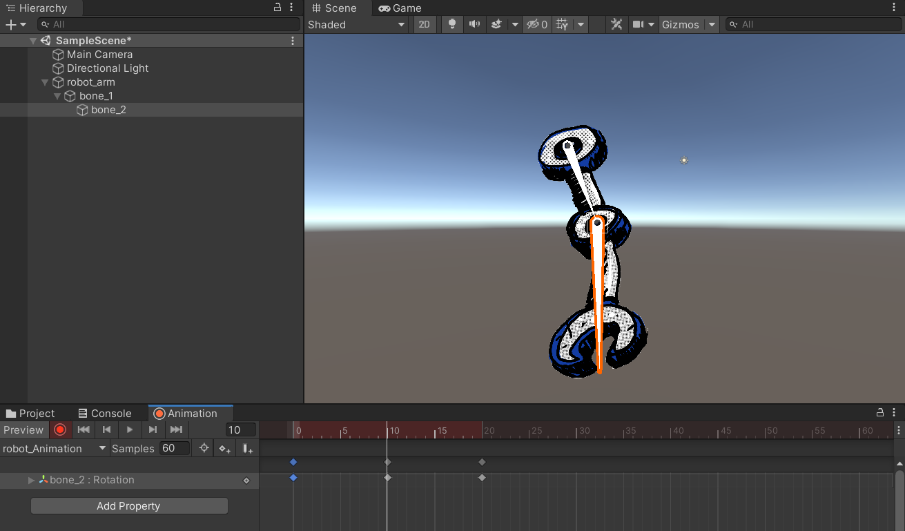Open the Console tab
This screenshot has height=531, width=905.
(x=104, y=414)
